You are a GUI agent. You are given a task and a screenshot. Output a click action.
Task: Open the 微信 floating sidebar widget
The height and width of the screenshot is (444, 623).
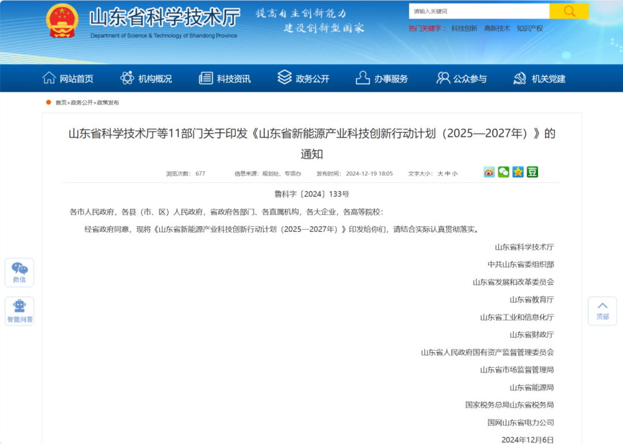(20, 273)
